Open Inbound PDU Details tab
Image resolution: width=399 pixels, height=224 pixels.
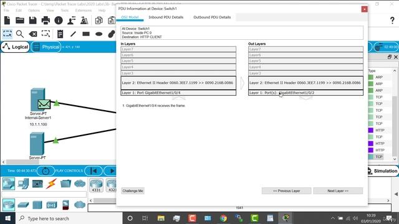pos(166,17)
